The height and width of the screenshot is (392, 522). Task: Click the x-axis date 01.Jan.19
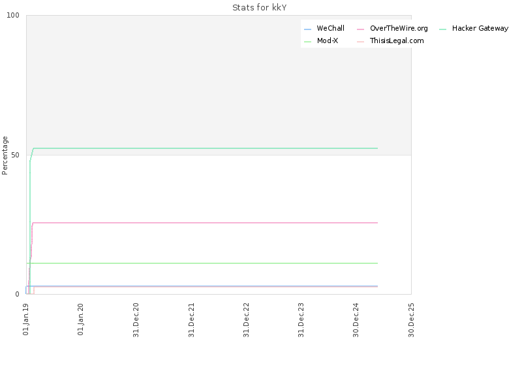point(26,319)
